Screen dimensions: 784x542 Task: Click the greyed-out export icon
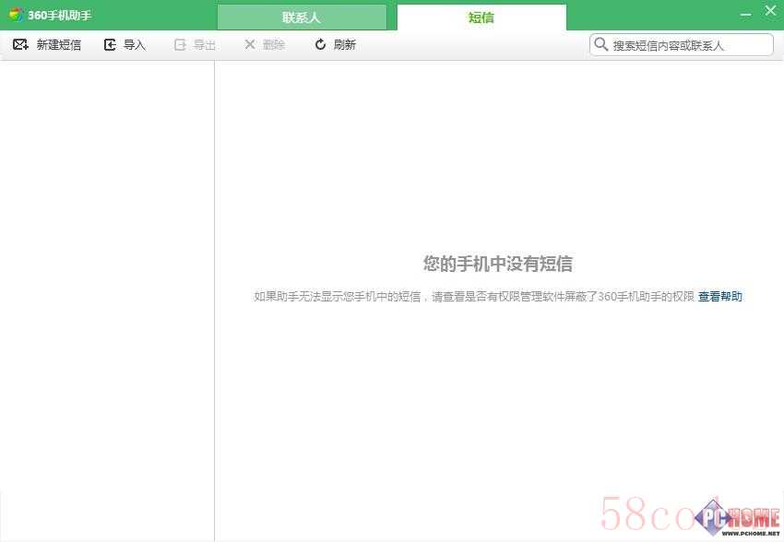pyautogui.click(x=180, y=45)
